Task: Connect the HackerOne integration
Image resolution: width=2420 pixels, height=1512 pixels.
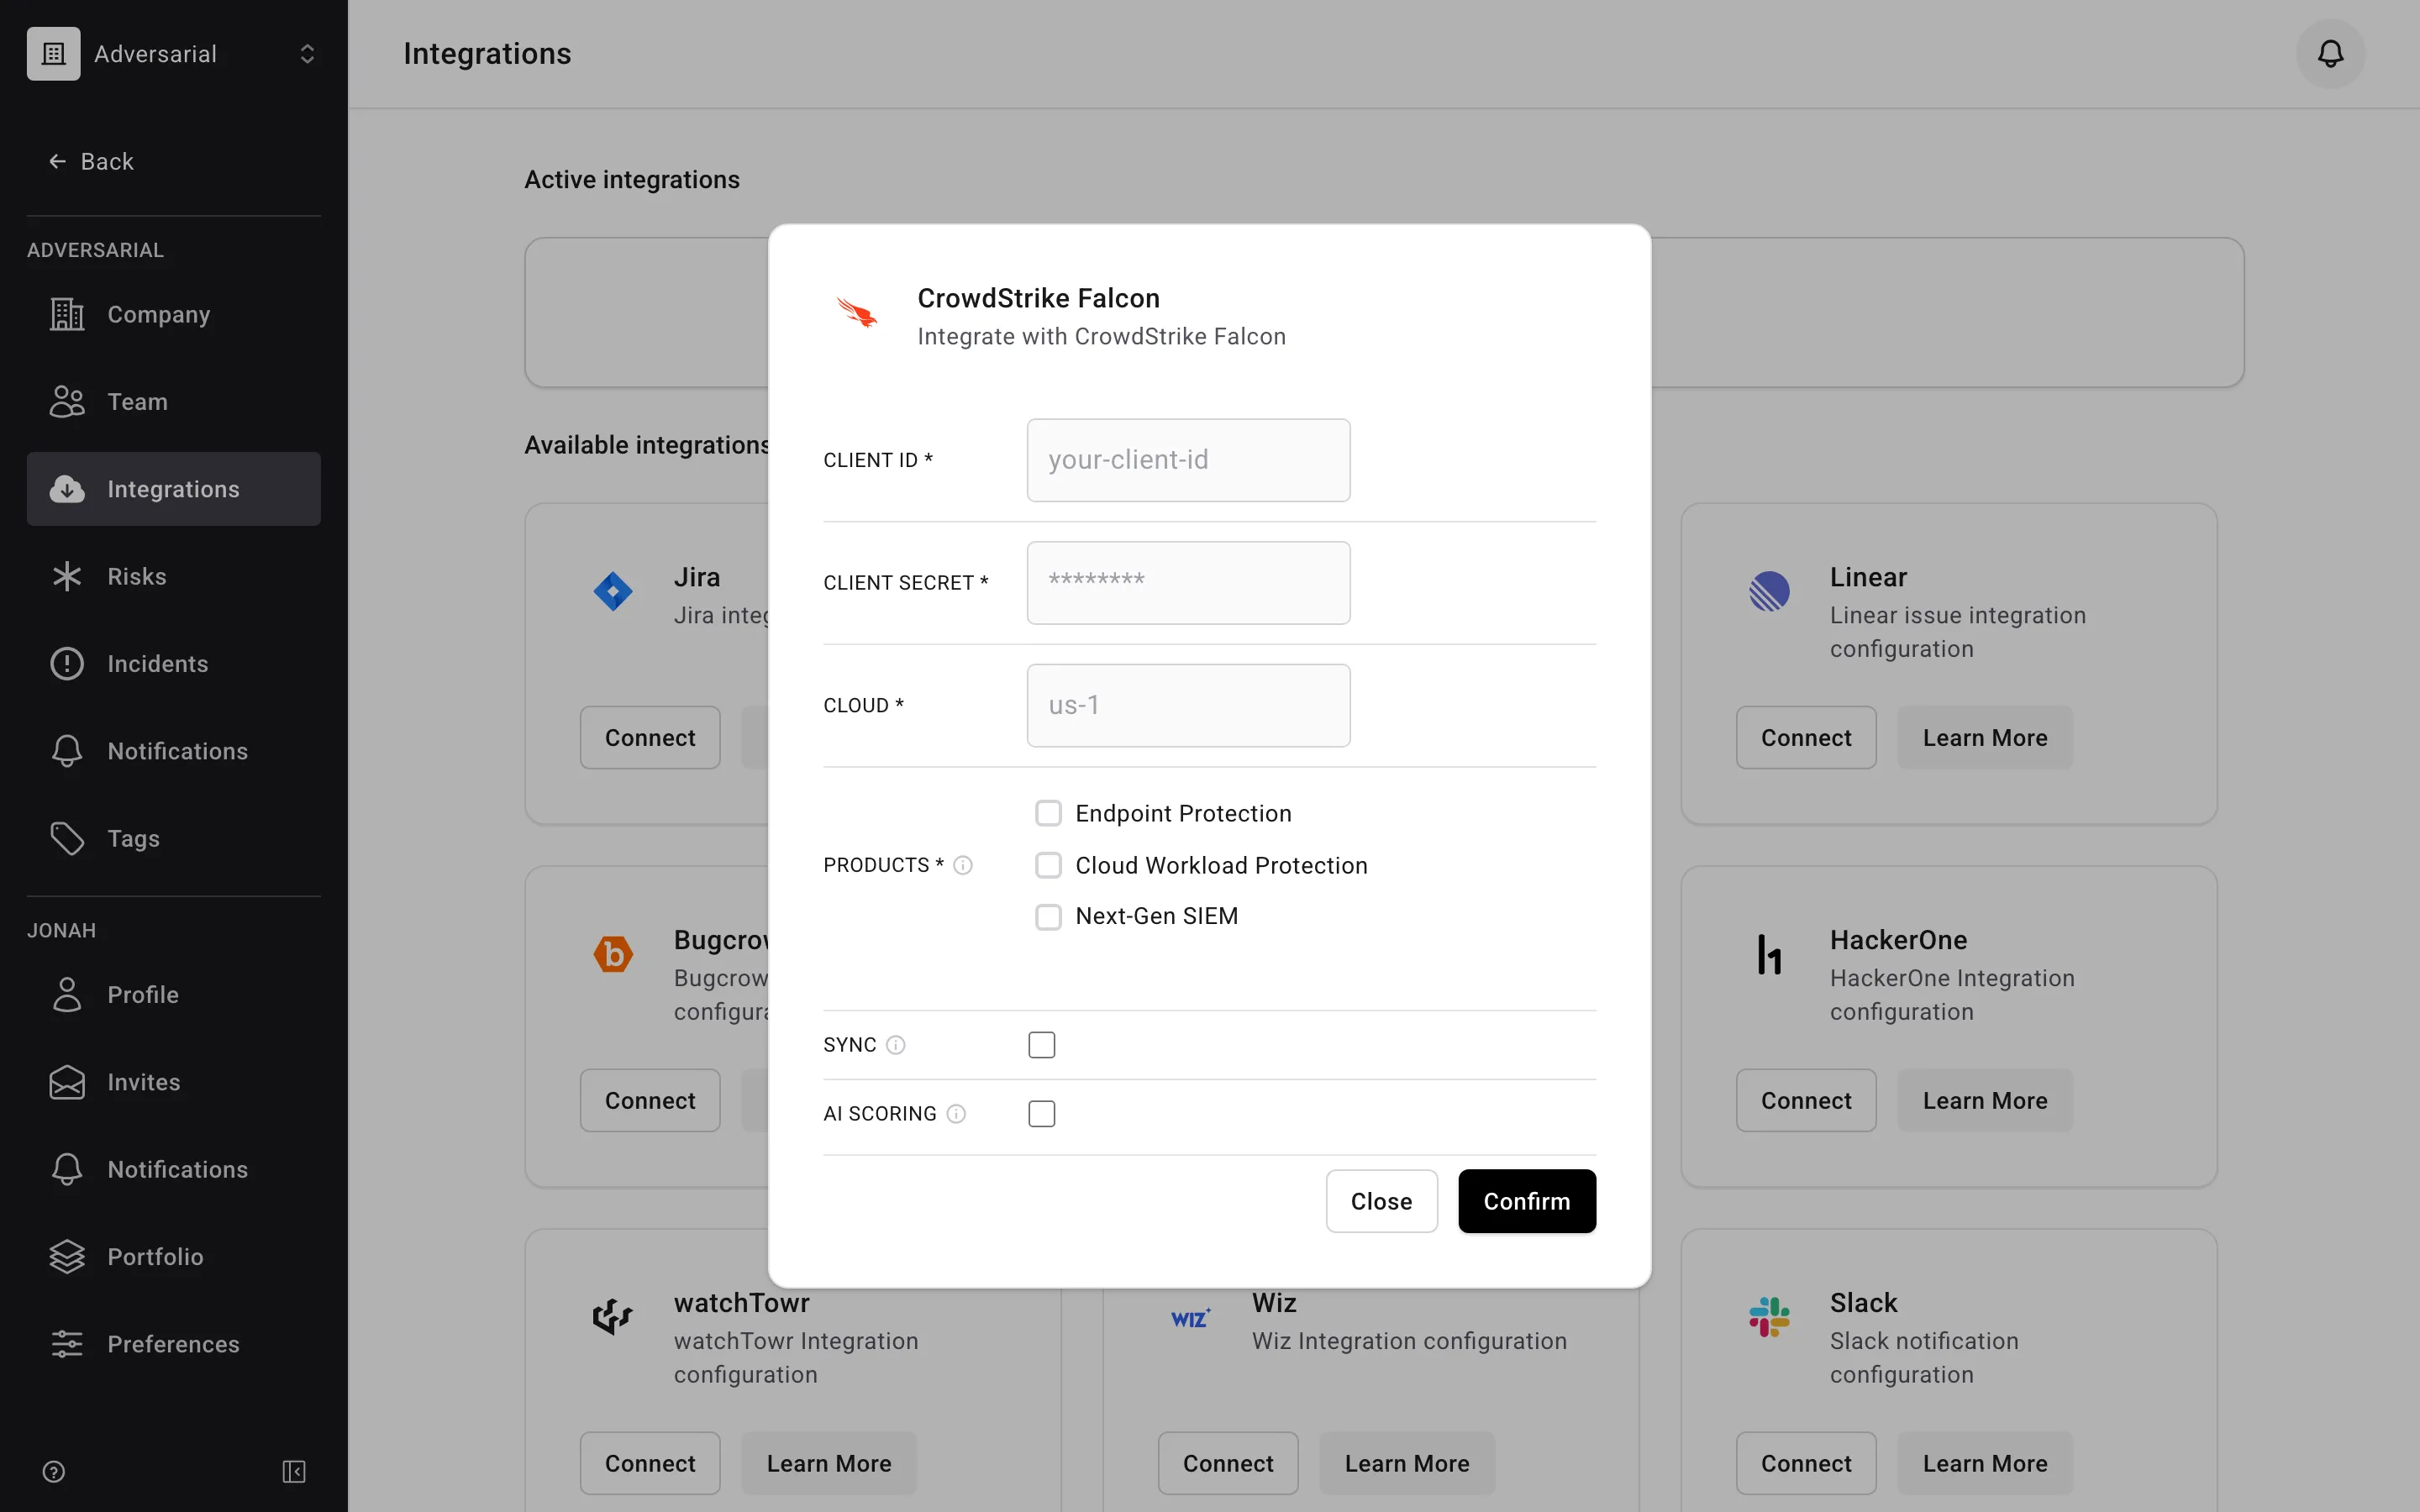Action: tap(1806, 1101)
